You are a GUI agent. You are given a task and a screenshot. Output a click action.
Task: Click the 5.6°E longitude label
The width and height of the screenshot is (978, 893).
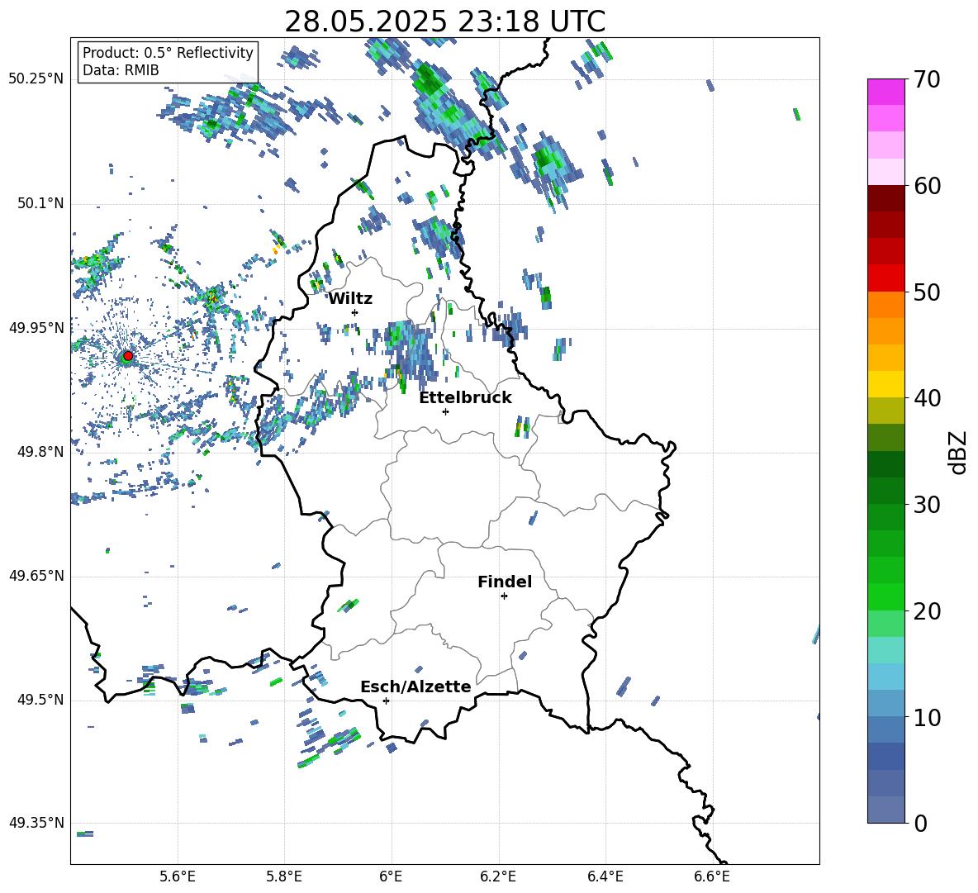pos(178,876)
